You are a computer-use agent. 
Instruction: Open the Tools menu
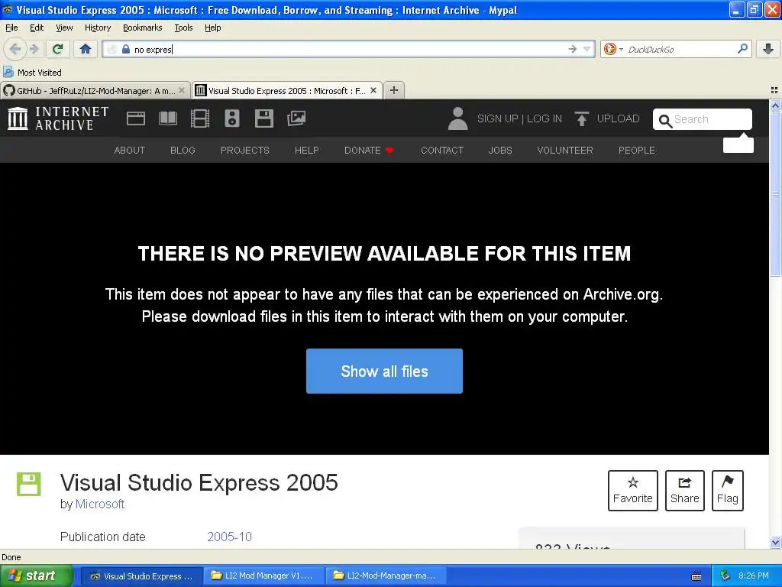(x=183, y=28)
